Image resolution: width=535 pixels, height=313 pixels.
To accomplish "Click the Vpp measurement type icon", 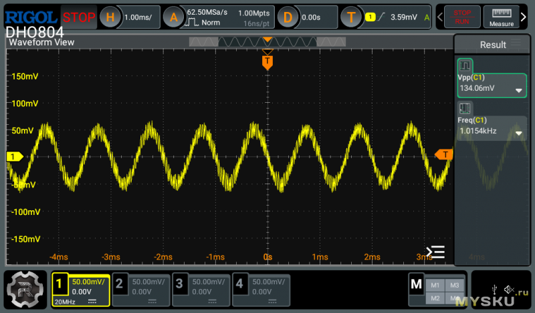I will pos(465,67).
